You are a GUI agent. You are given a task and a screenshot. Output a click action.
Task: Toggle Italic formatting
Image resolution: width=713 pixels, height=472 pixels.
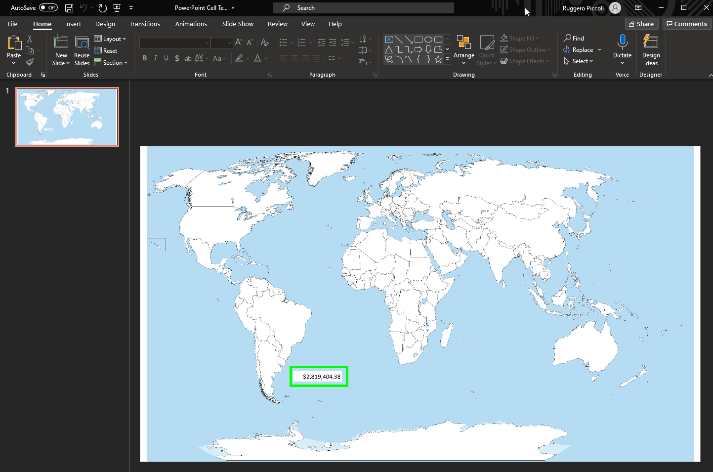coord(156,58)
